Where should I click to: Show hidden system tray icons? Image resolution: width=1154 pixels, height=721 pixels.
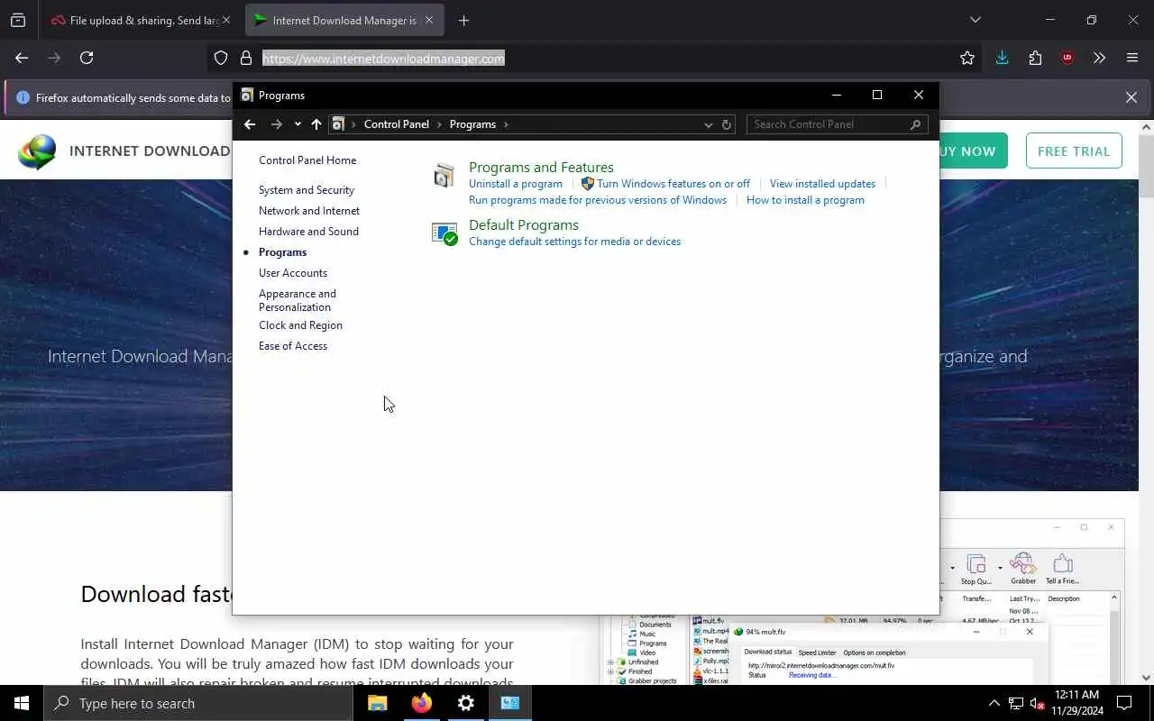point(994,703)
